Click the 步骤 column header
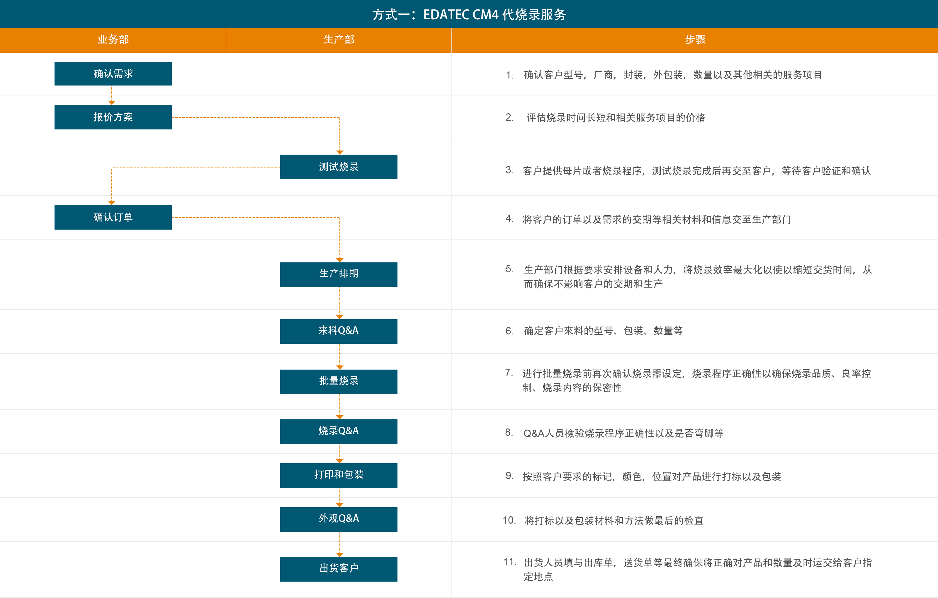This screenshot has height=598, width=938. [x=695, y=40]
